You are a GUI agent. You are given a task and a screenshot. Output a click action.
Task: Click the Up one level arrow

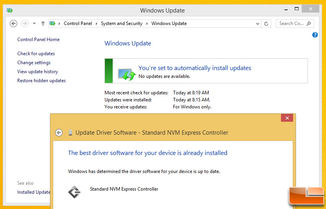43,23
